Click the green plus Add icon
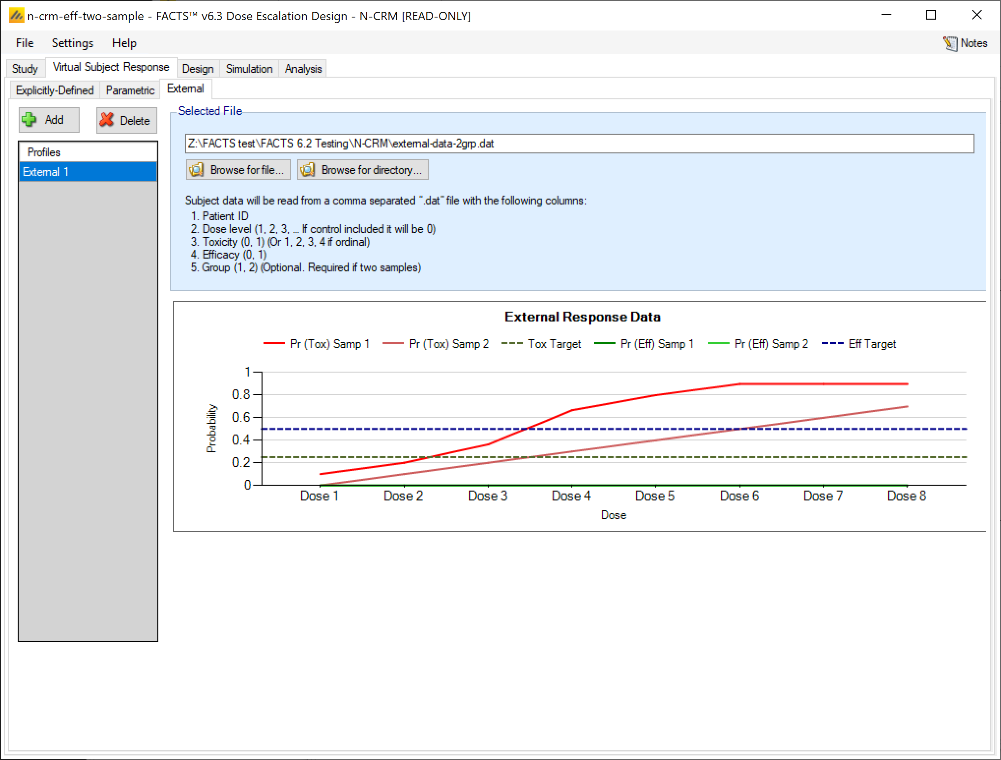This screenshot has width=1001, height=760. [x=29, y=119]
